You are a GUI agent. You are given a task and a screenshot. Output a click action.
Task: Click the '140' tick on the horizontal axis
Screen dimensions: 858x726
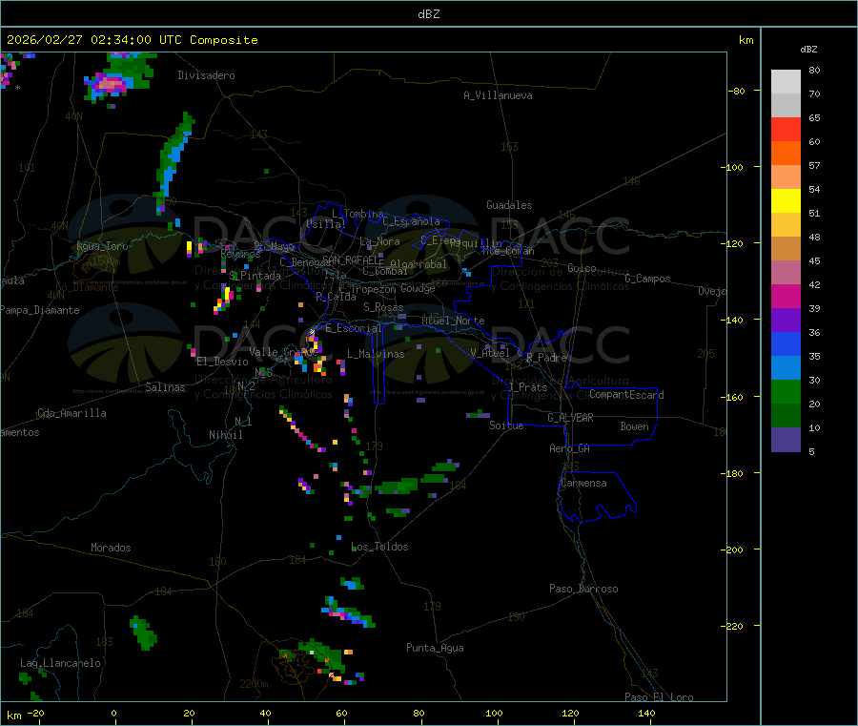pos(646,713)
